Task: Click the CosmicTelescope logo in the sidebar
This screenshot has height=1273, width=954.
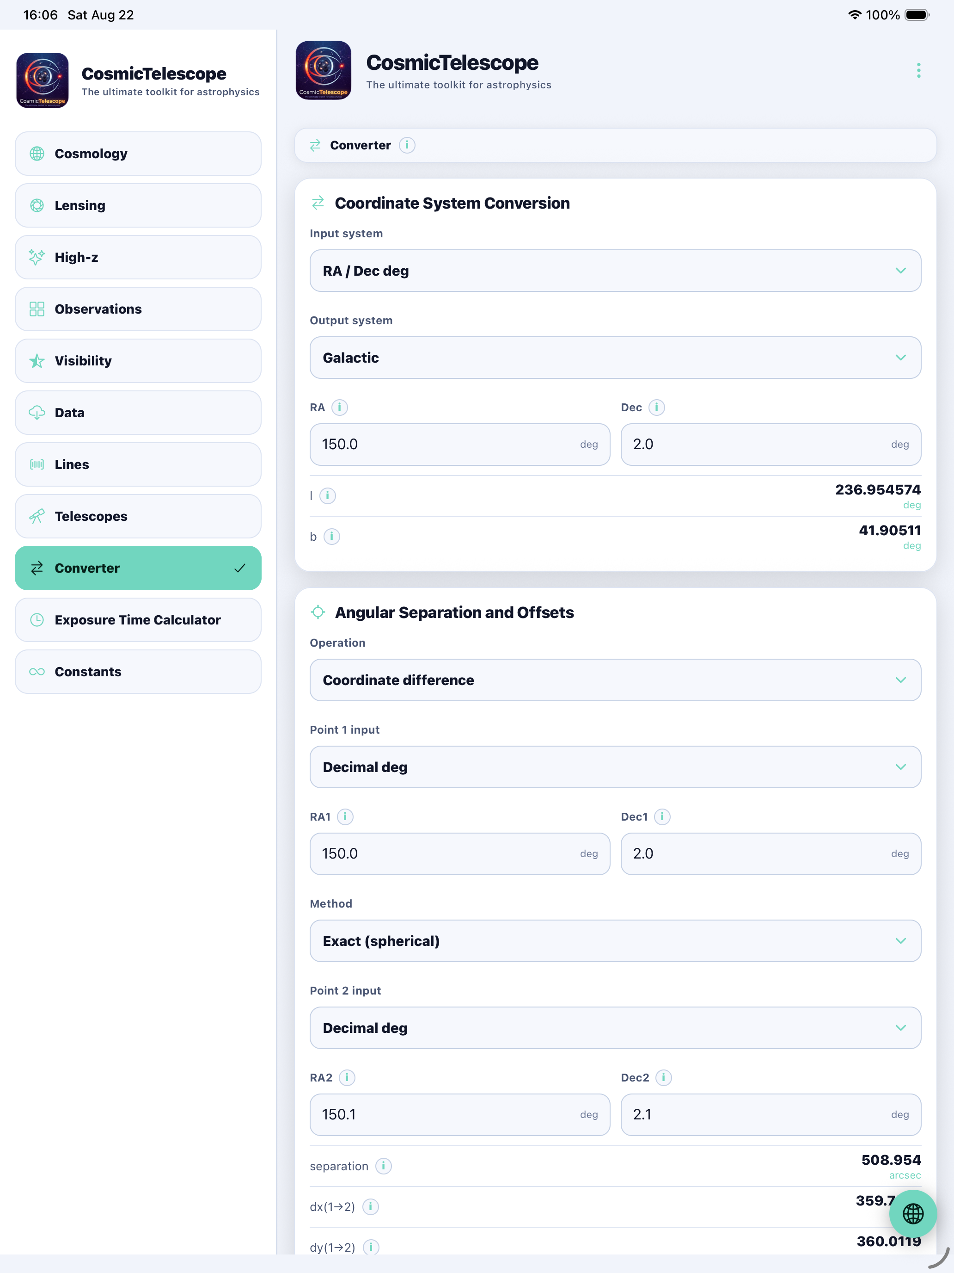Action: 43,80
